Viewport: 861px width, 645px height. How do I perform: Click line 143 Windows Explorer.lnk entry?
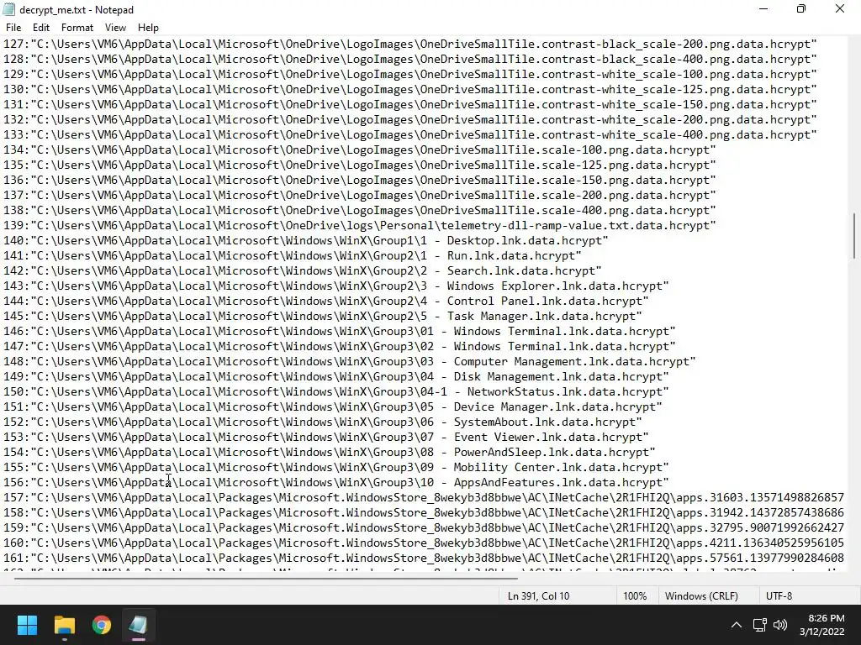coord(336,286)
